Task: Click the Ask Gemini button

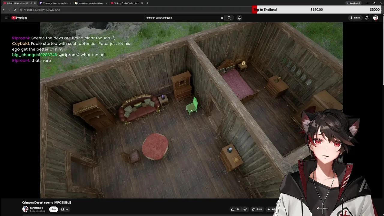Action: (x=353, y=3)
